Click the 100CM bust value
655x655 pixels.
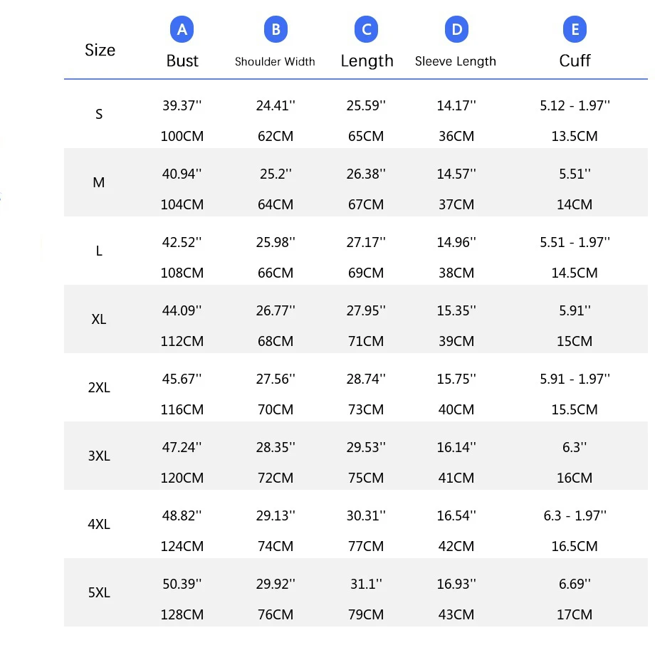[182, 136]
